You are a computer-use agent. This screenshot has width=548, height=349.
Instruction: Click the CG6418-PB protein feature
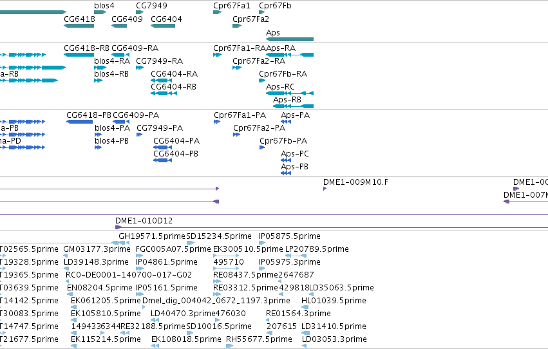click(79, 122)
